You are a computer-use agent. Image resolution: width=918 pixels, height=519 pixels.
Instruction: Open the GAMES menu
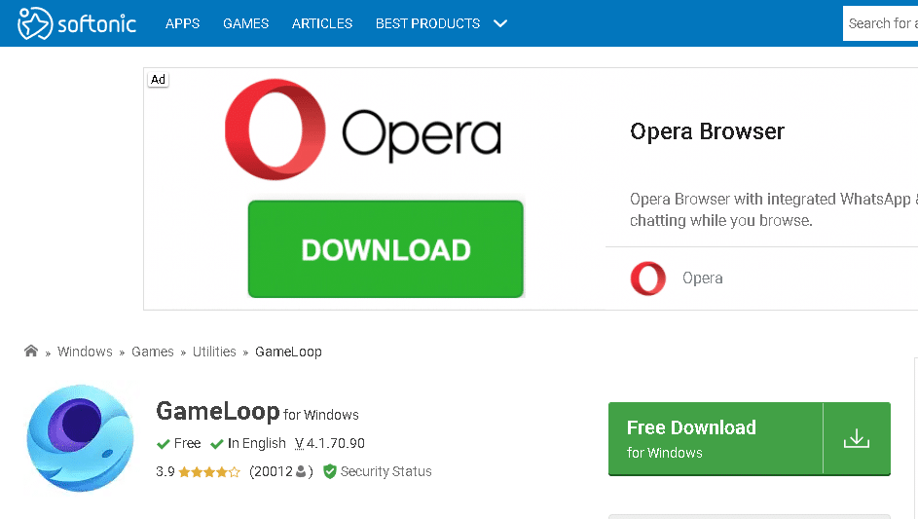246,23
